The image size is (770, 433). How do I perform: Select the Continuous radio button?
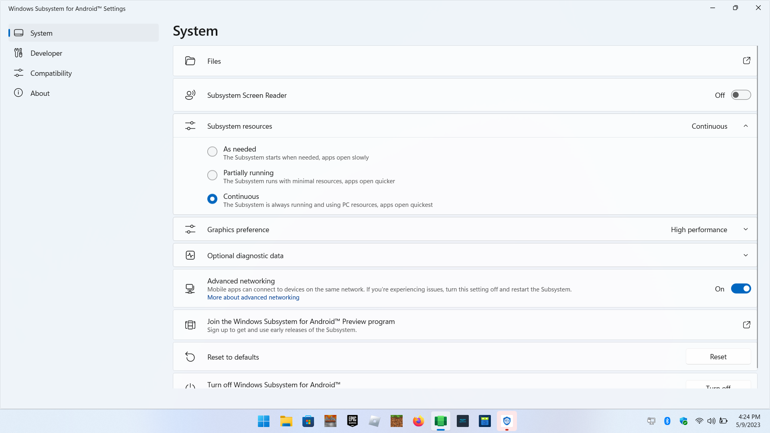coord(212,199)
